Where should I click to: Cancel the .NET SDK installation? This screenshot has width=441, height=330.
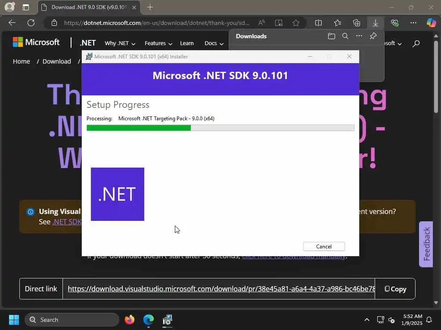324,246
